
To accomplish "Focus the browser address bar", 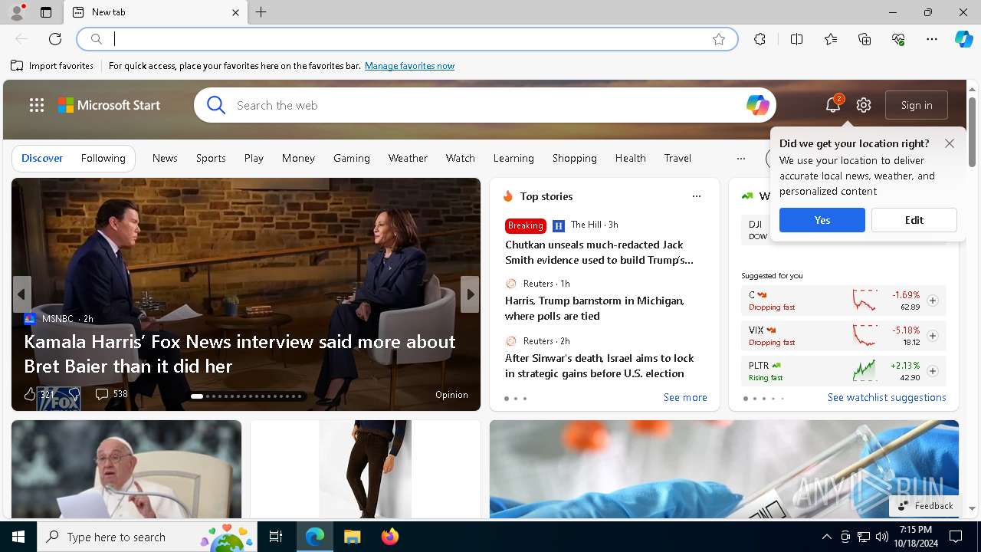I will click(406, 39).
